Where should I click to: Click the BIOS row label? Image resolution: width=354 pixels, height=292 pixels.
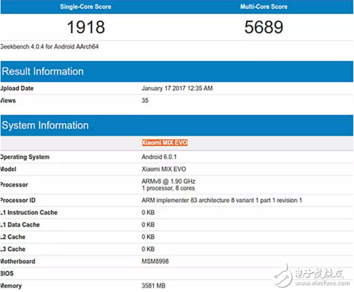[8, 274]
